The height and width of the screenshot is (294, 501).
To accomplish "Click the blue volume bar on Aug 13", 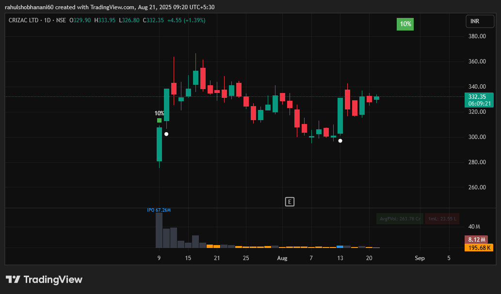I will [340, 247].
